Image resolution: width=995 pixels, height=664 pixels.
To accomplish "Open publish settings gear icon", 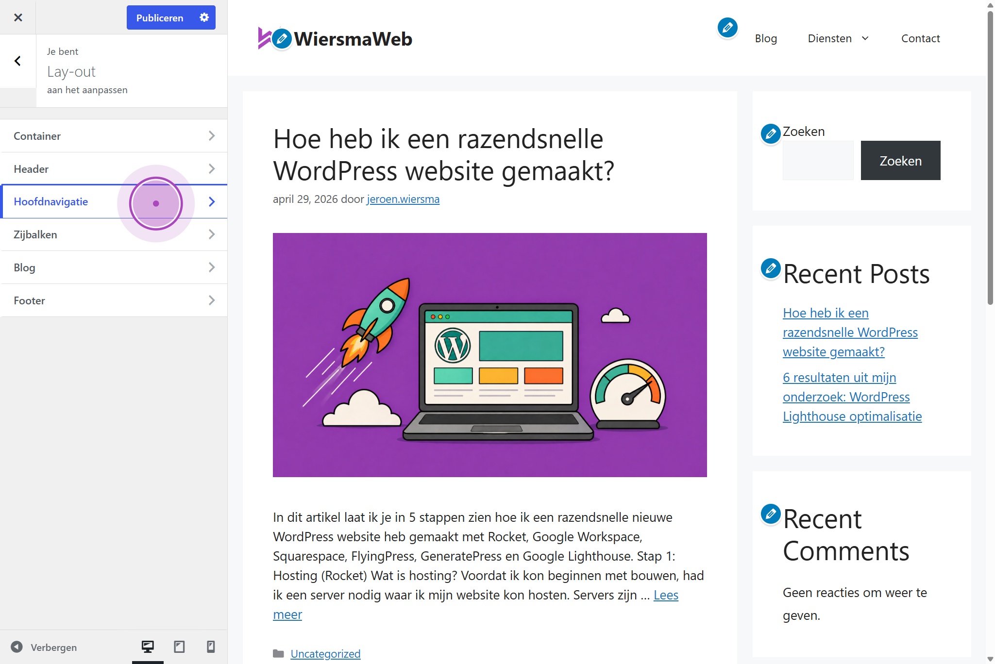I will click(x=204, y=17).
